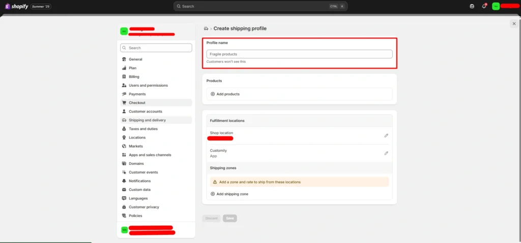
Task: Click the Users and permissions icon
Action: [124, 85]
